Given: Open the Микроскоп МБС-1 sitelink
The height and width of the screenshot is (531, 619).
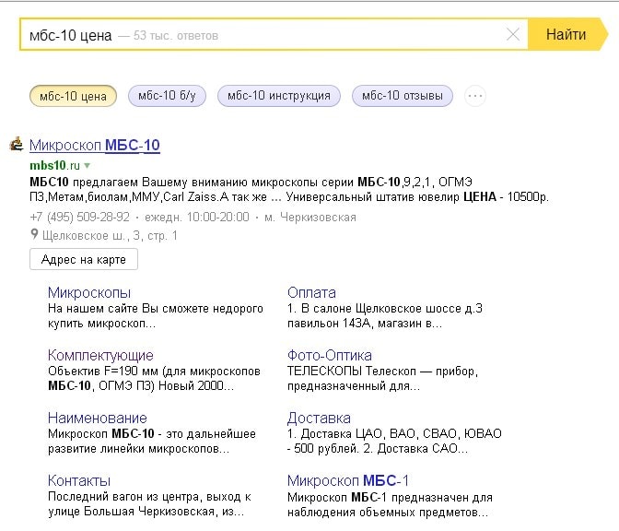Looking at the screenshot, I should [x=348, y=481].
